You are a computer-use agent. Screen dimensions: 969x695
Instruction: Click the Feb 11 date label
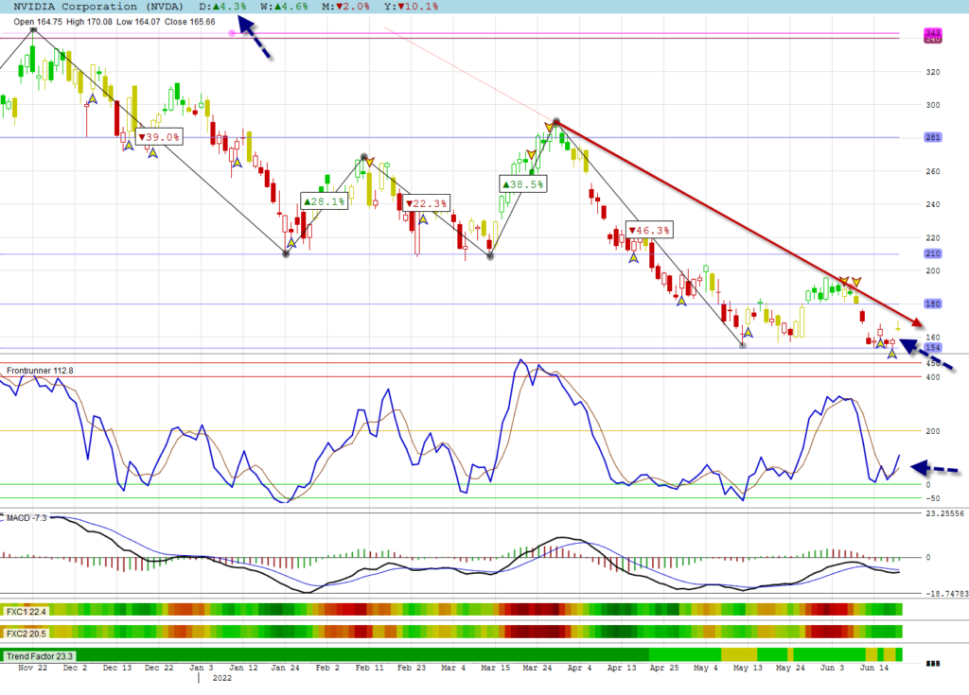coord(369,668)
